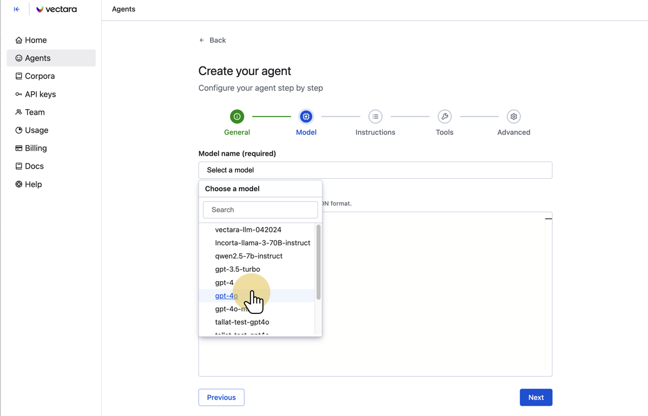This screenshot has height=416, width=648.
Task: Focus the model Search field
Action: coord(260,210)
